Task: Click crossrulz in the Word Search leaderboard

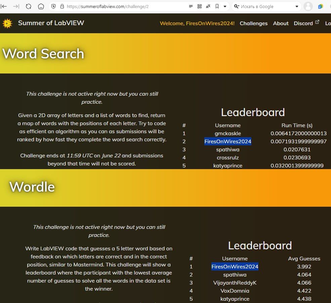Action: 228,157
